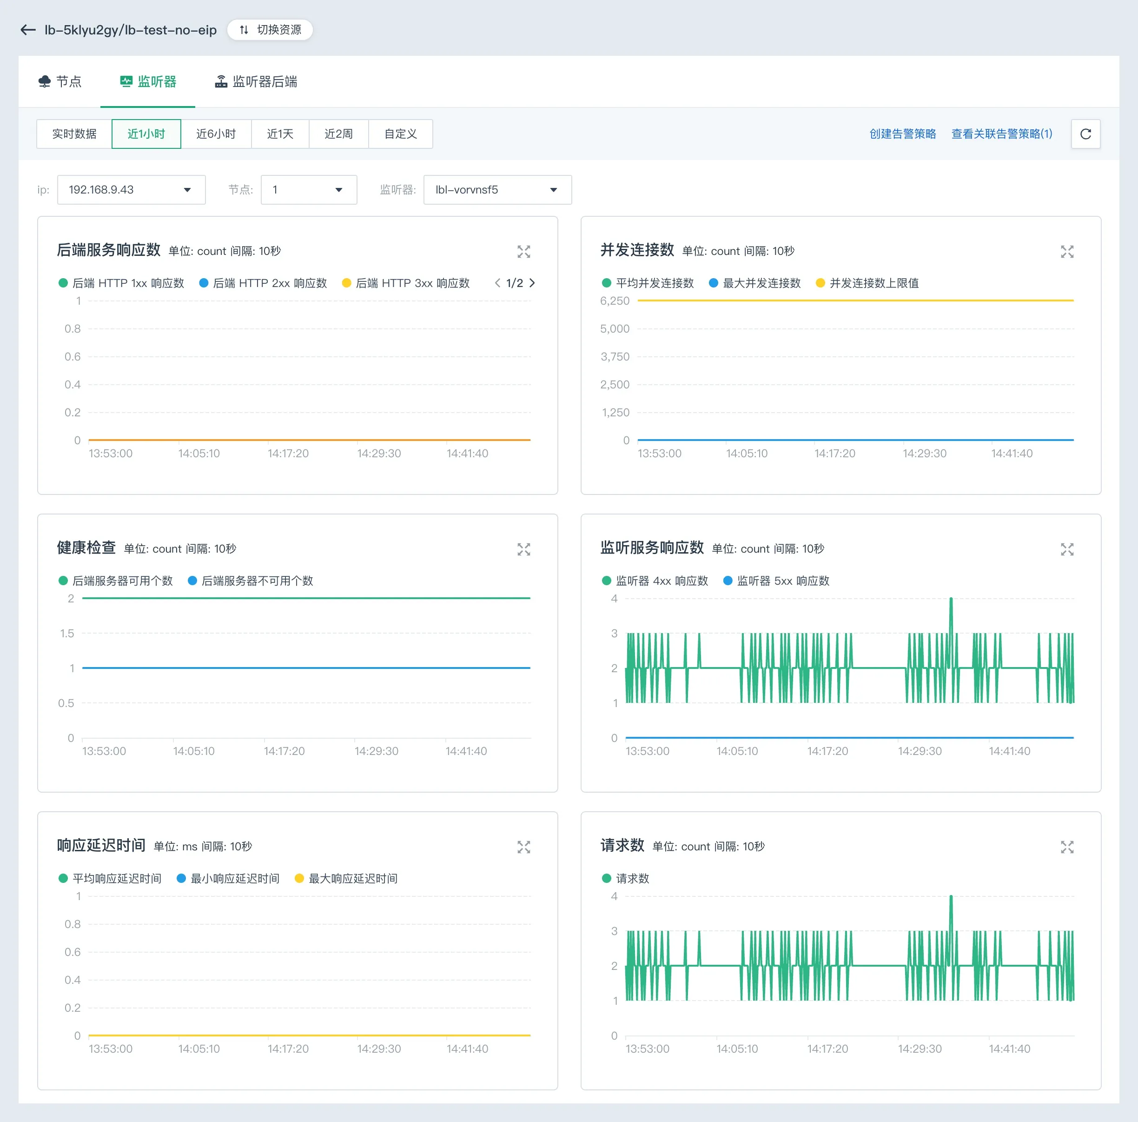Open the 节点 tab
The height and width of the screenshot is (1122, 1138).
[60, 81]
